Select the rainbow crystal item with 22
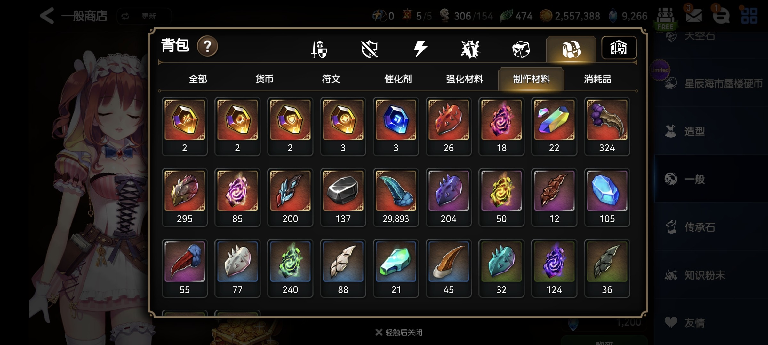768x345 pixels. pyautogui.click(x=554, y=126)
